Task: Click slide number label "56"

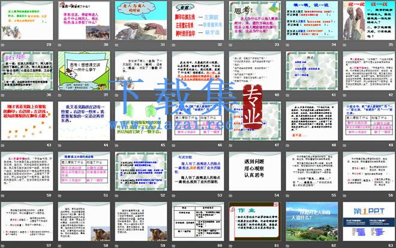Action: (x=391, y=195)
